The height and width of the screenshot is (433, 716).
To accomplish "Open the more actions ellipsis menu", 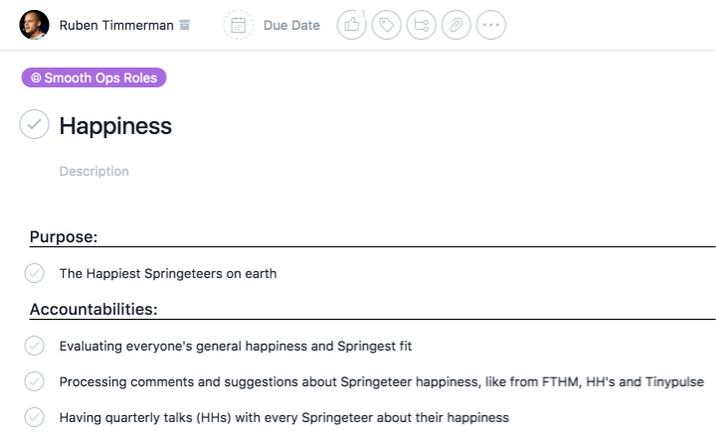I will [491, 25].
